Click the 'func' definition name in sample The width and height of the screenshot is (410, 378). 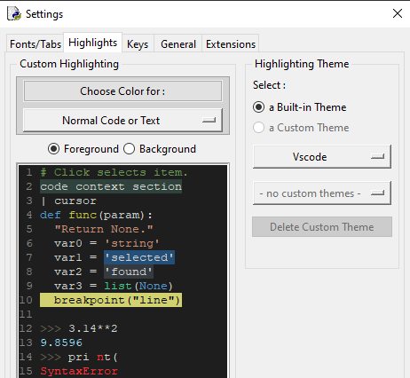[83, 215]
